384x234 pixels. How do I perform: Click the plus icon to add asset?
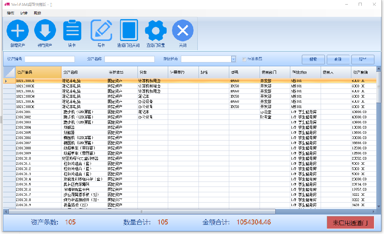[18, 31]
